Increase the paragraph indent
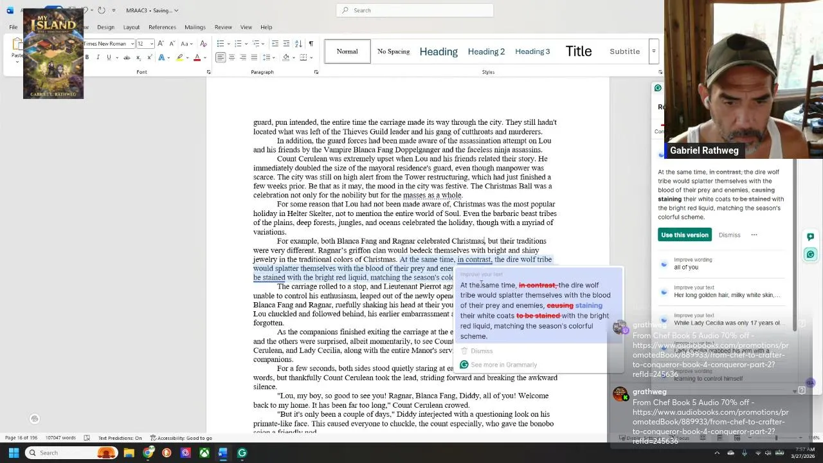Viewport: 823px width, 463px height. click(286, 44)
